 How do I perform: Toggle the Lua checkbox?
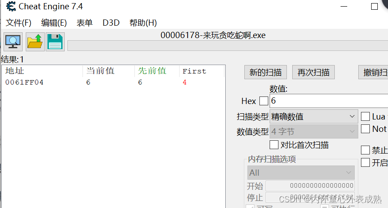pyautogui.click(x=365, y=116)
